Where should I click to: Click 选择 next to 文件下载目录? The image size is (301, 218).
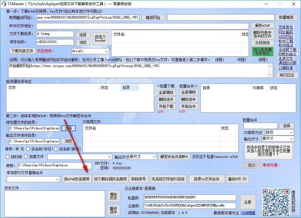83,35
